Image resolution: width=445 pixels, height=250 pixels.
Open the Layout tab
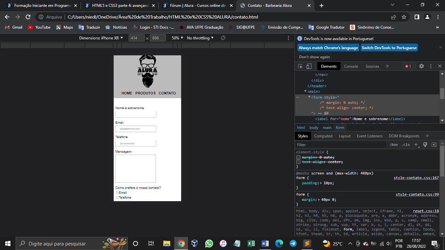345,136
